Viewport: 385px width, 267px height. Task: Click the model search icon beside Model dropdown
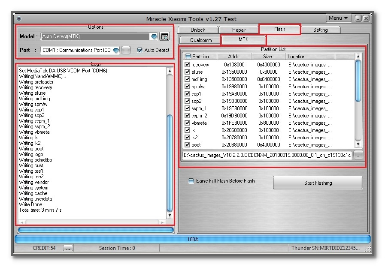pos(164,36)
